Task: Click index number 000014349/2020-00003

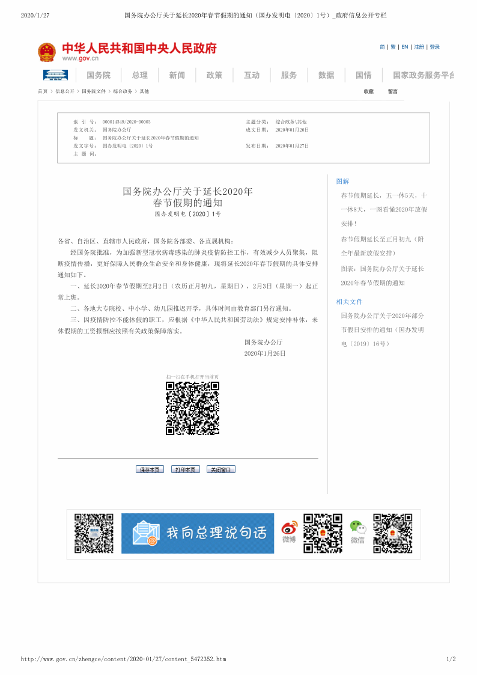Action: click(x=126, y=122)
